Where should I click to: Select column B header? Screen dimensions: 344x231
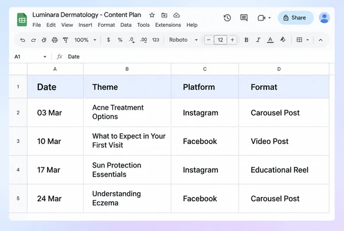(127, 69)
